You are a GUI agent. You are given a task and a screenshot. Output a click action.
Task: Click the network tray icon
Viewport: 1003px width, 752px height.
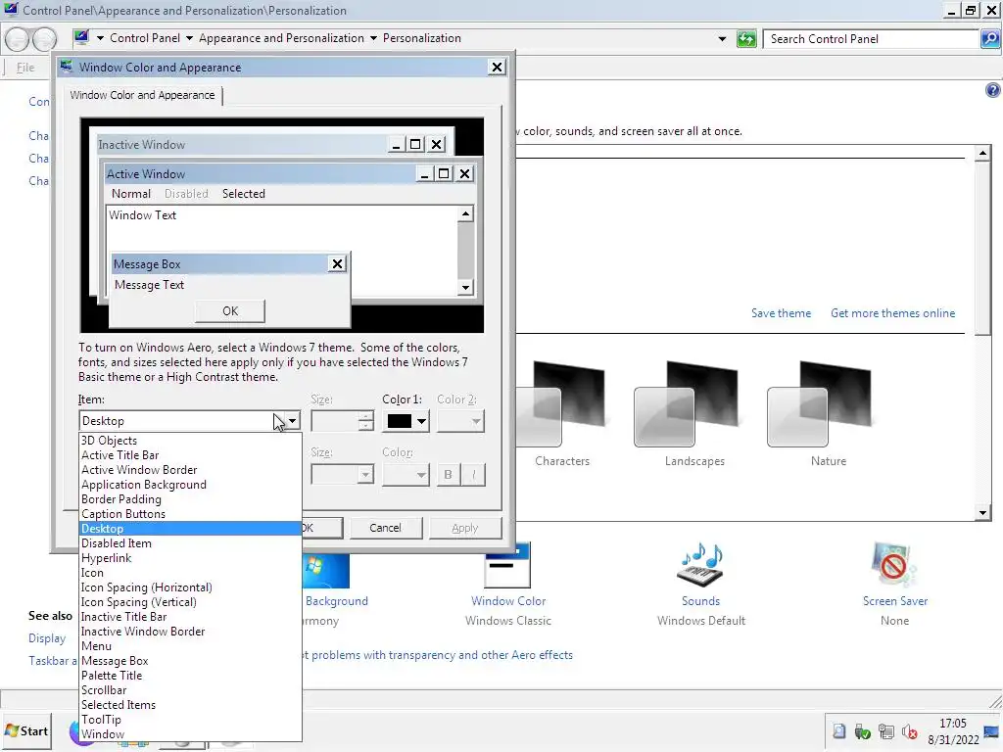click(x=885, y=731)
